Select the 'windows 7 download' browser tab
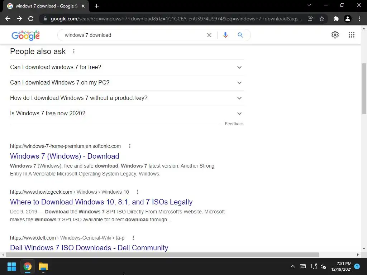 pos(46,6)
